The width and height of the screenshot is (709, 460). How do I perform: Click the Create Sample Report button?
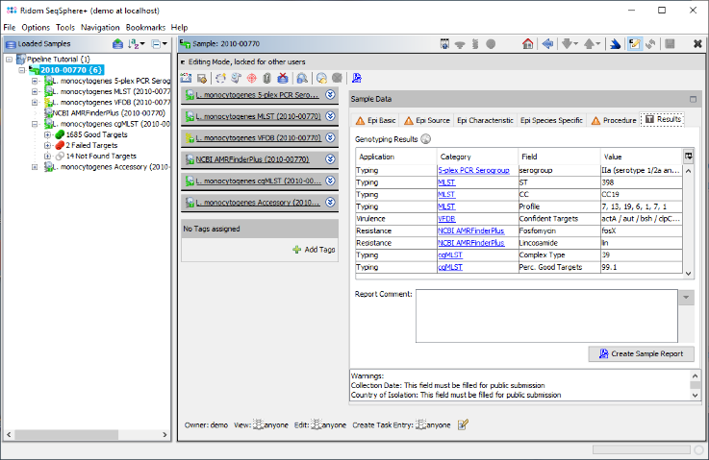(641, 353)
